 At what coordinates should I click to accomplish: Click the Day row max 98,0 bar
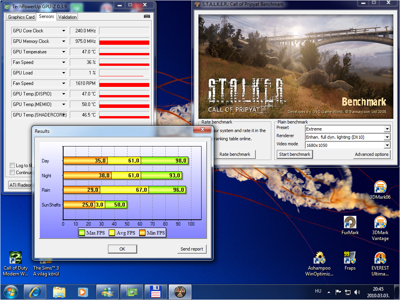(165, 161)
